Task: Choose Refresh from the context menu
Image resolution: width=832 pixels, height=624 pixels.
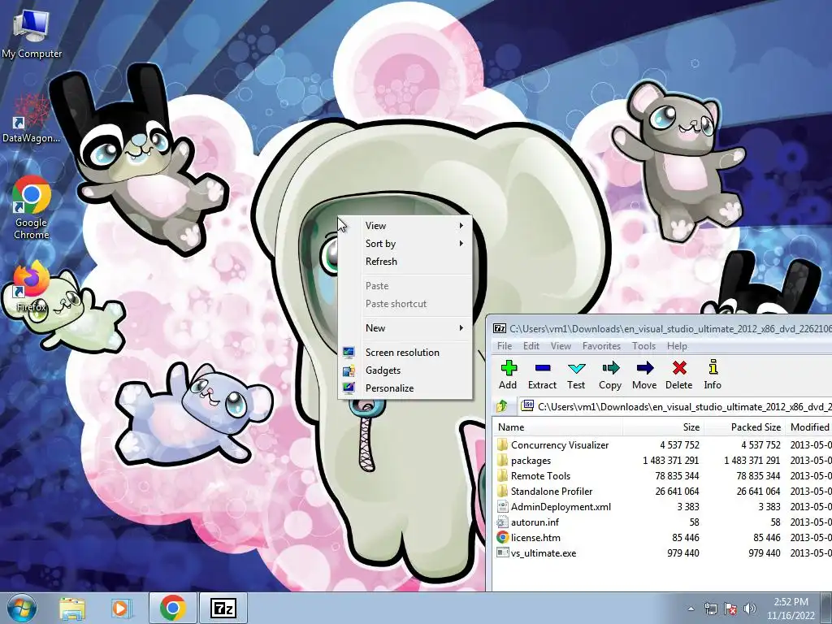Action: (x=405, y=262)
